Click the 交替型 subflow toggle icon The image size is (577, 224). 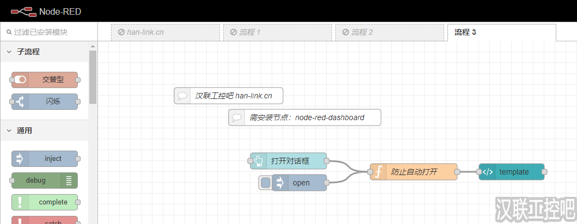point(20,80)
